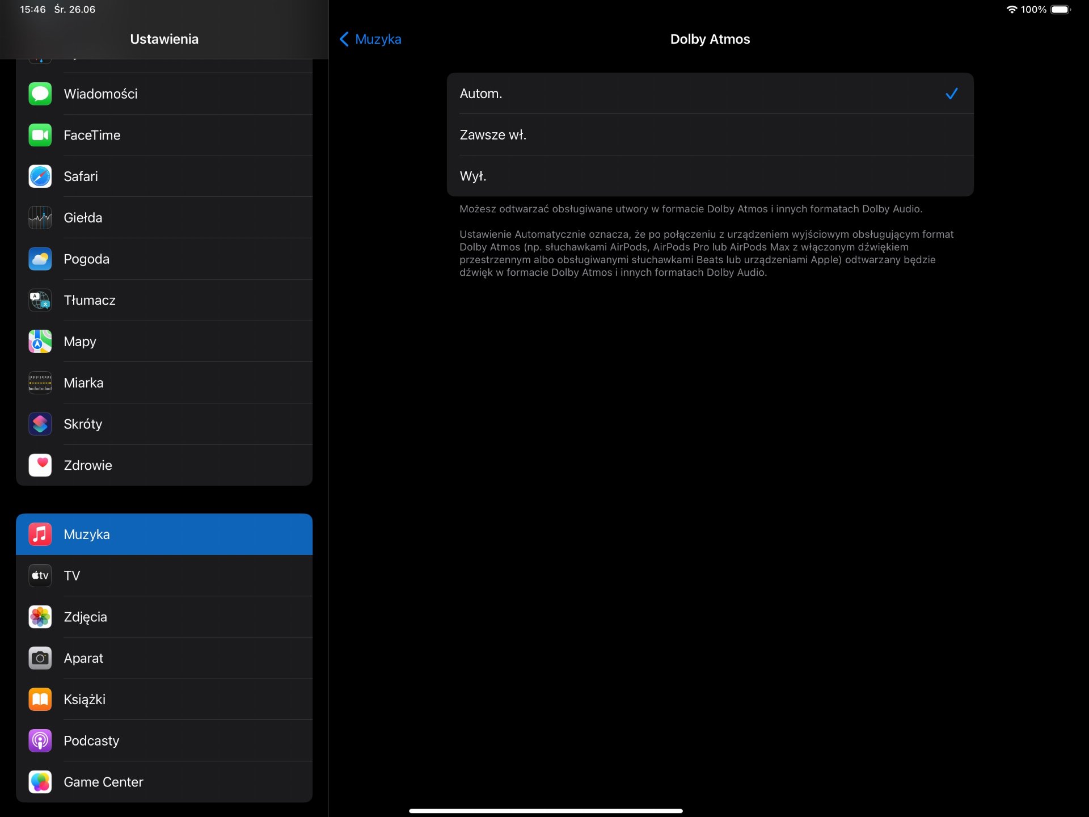The width and height of the screenshot is (1089, 817).
Task: Tap the Książki books icon
Action: 40,700
